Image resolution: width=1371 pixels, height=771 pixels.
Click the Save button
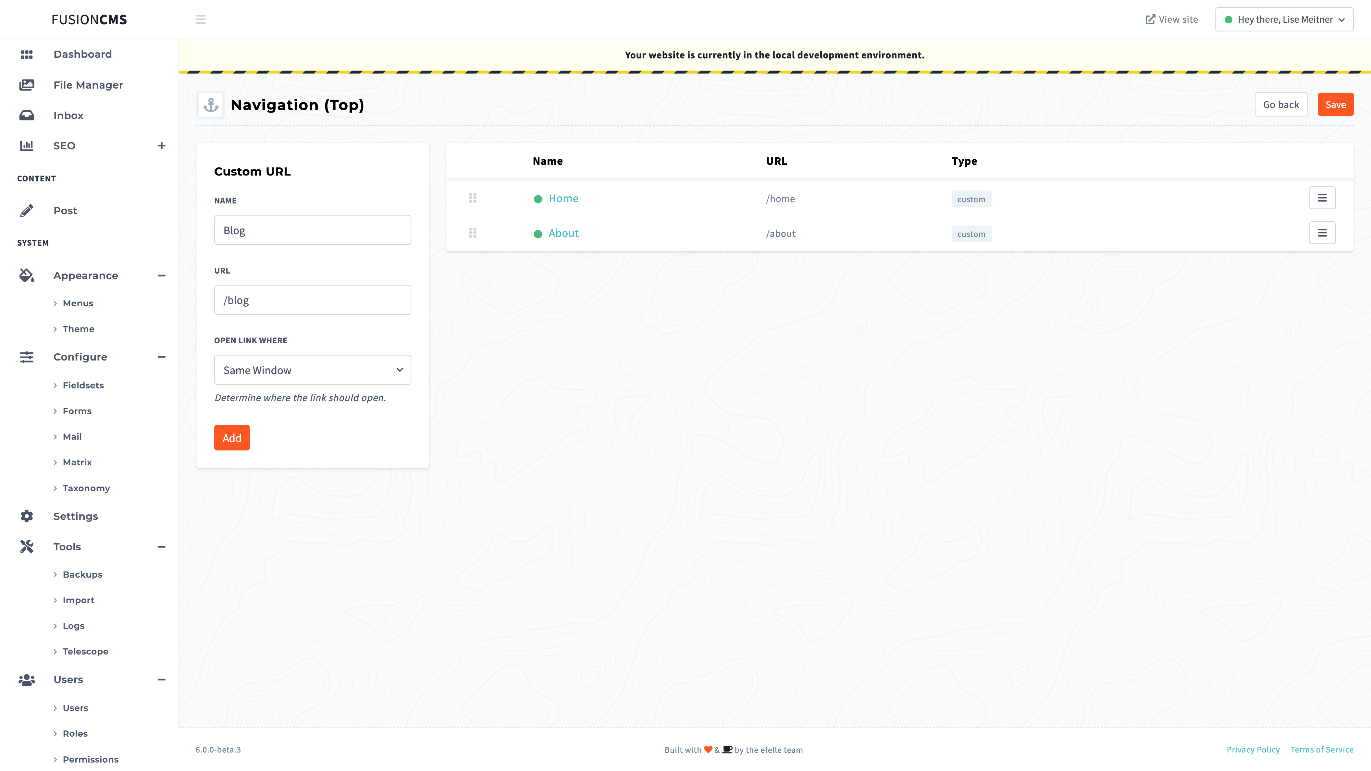click(1335, 104)
